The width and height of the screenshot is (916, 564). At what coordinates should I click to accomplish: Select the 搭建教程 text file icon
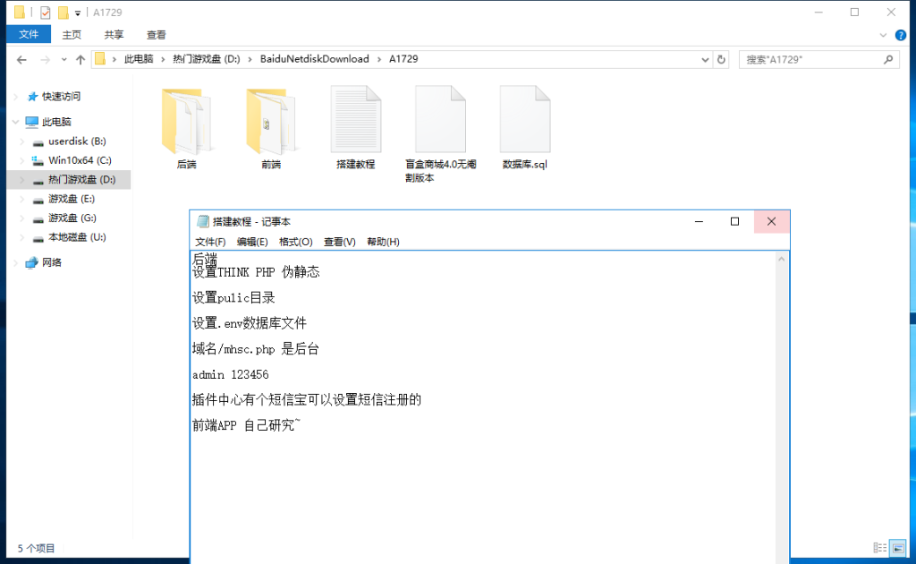coord(356,120)
